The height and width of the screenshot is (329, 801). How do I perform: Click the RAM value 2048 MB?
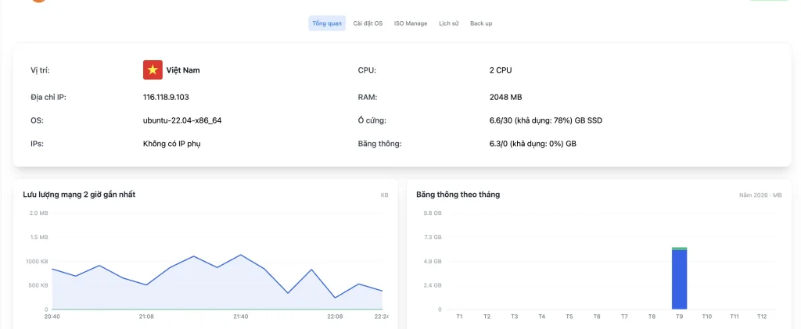[506, 97]
